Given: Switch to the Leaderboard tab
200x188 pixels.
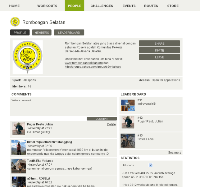Looking at the screenshot, I should tap(69, 33).
